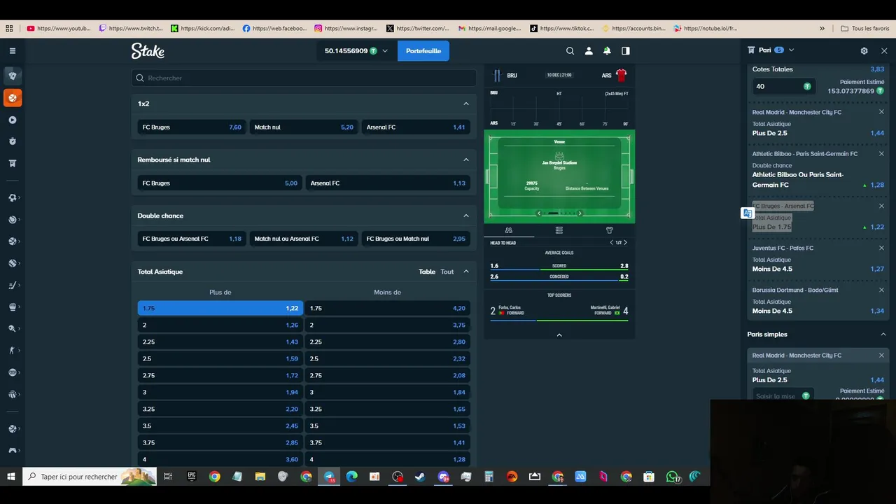Viewport: 896px width, 504px height.
Task: Click the Stake logo
Action: (148, 50)
